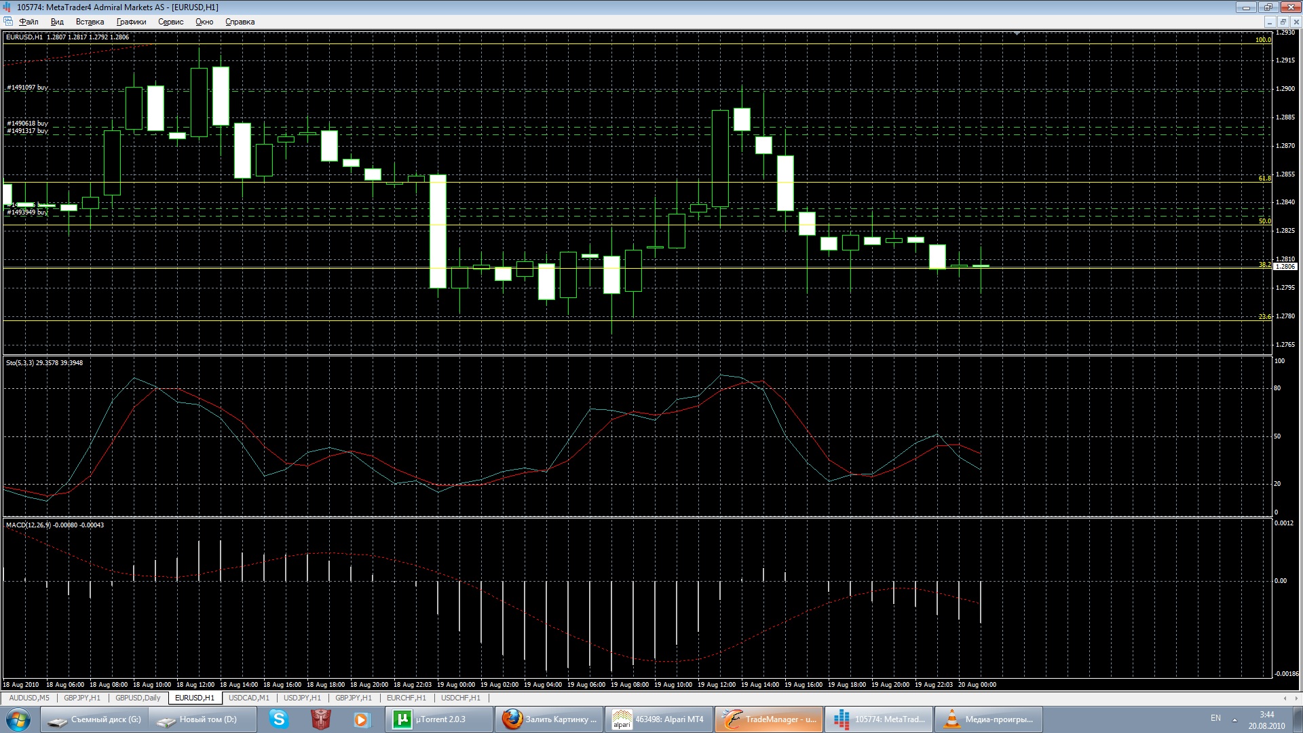Select the USDCAD,M1 chart tab

(248, 698)
